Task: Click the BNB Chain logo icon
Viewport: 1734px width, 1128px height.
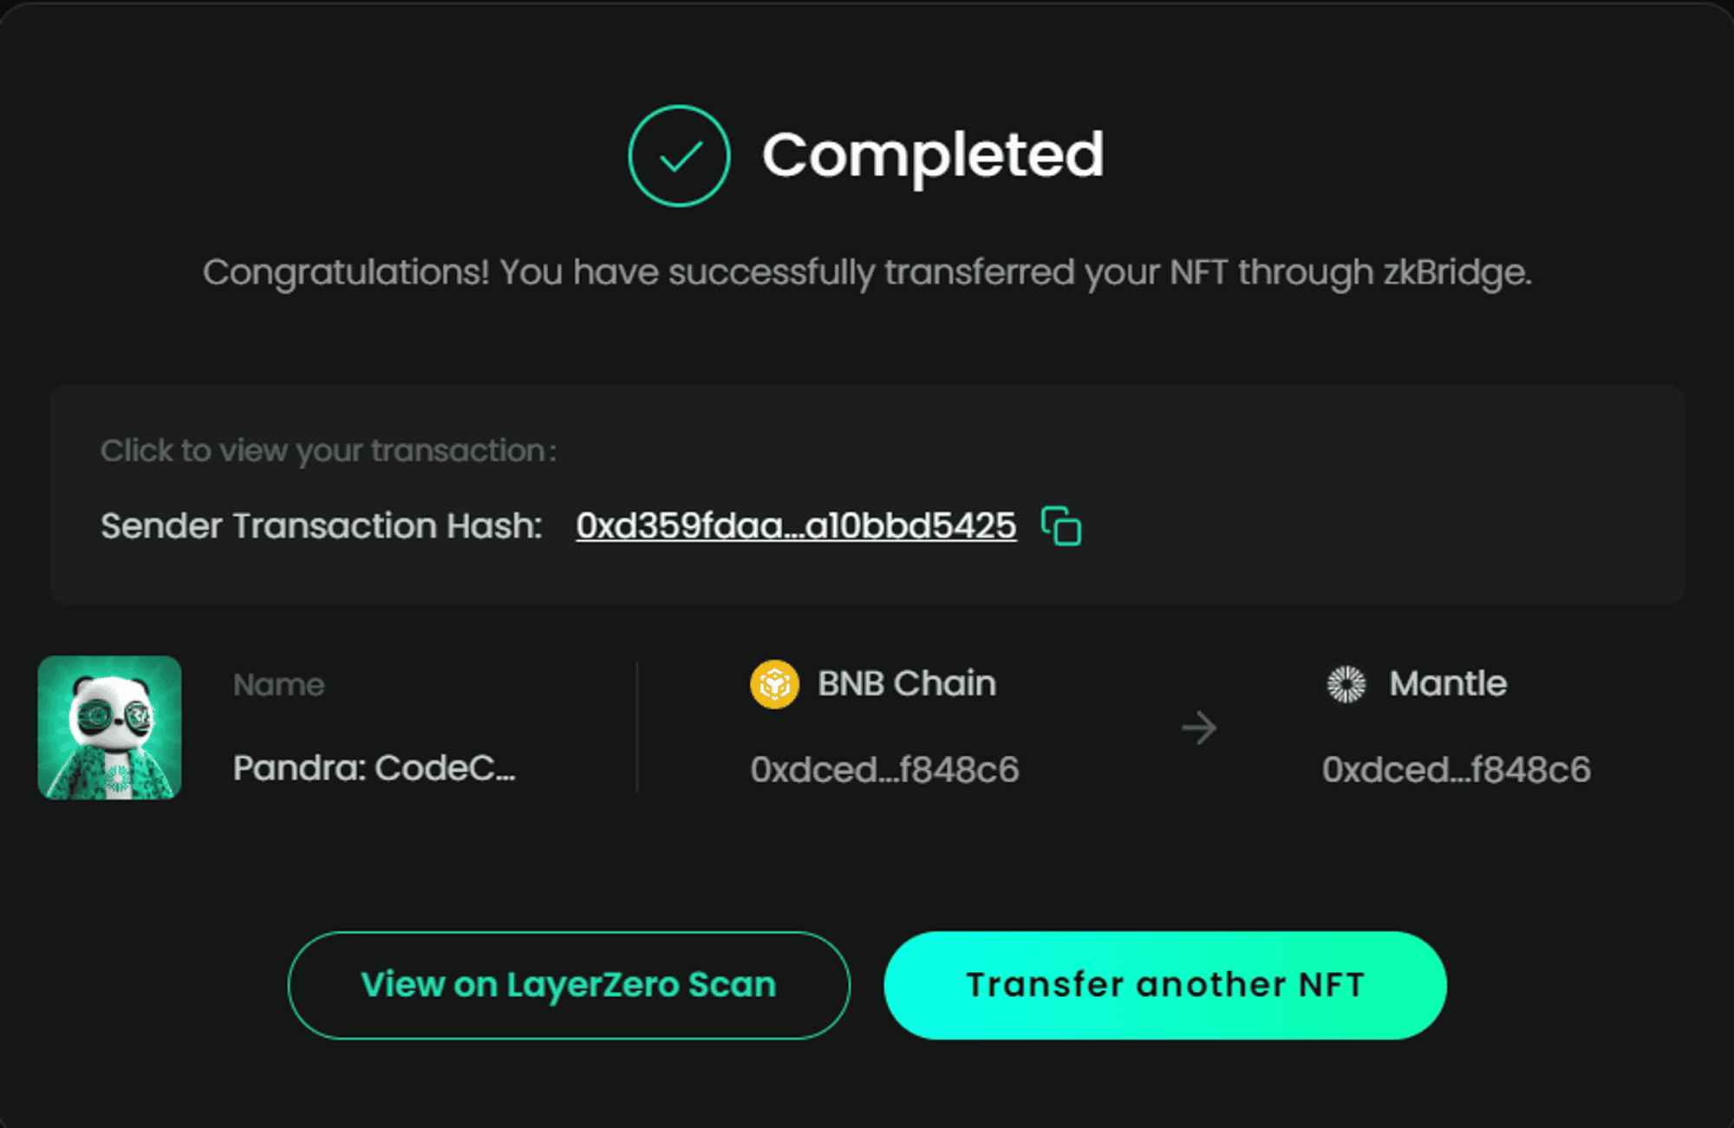Action: [774, 684]
